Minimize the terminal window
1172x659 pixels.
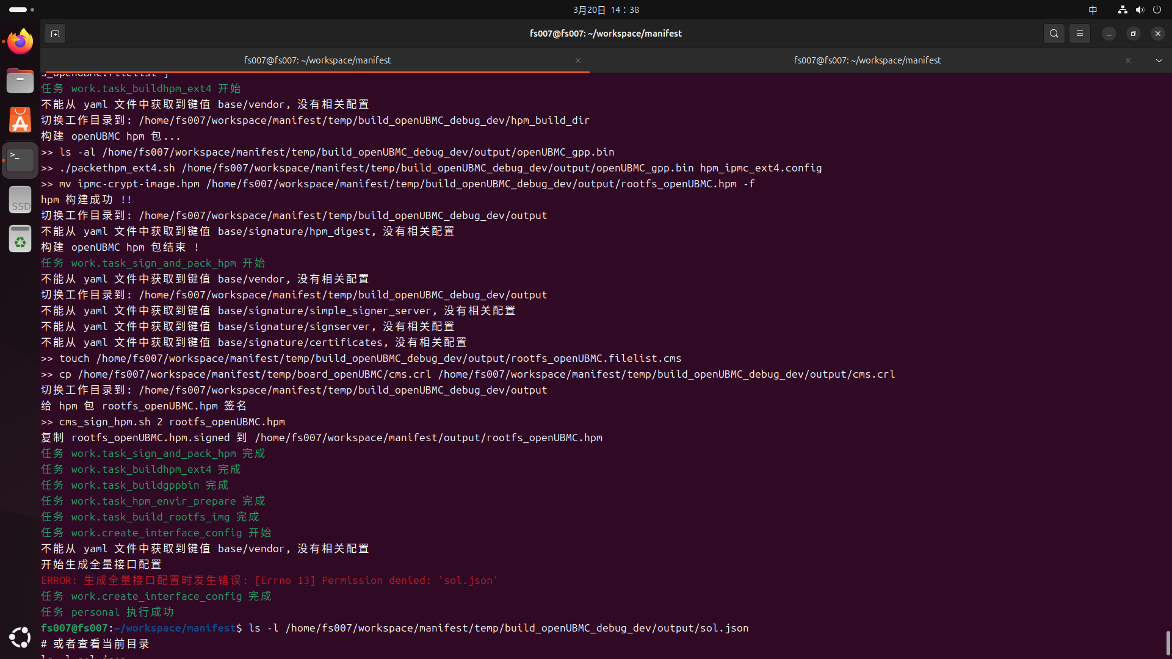pyautogui.click(x=1109, y=34)
